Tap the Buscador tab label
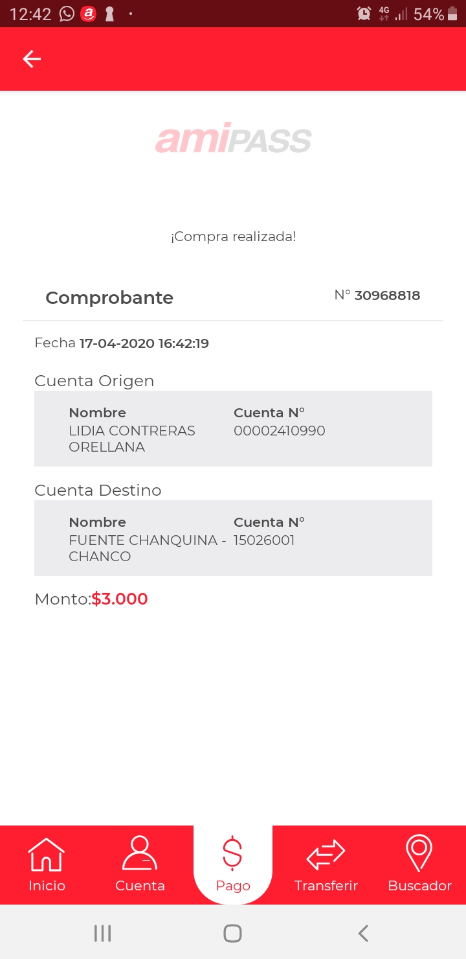 (419, 886)
